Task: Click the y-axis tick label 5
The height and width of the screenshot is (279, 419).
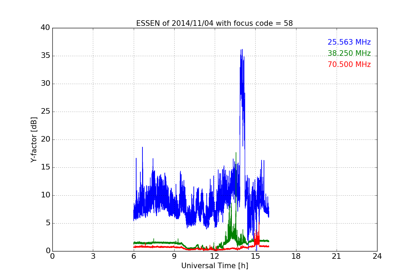Action: tap(47, 223)
